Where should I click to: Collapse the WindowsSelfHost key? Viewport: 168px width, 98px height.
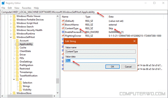click(11, 37)
